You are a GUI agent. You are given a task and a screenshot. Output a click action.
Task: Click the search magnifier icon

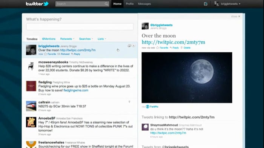coord(106,4)
